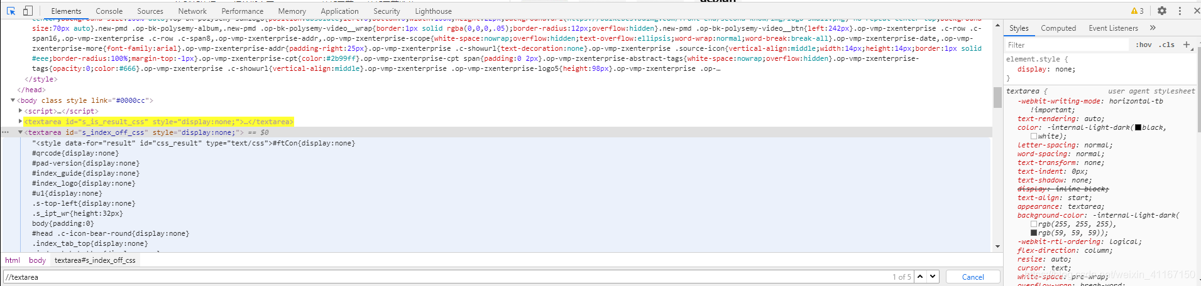
Task: Select the closing head tag line
Action: pyautogui.click(x=31, y=90)
